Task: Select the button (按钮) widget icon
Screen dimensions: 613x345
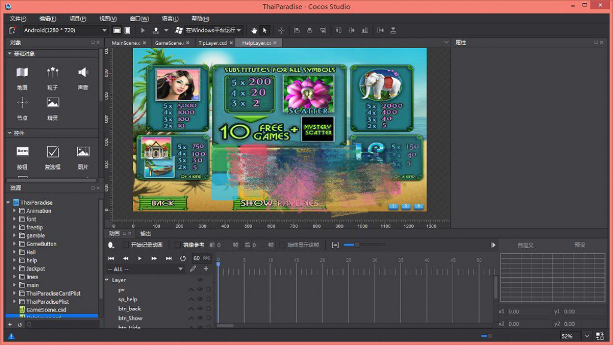Action: click(x=22, y=152)
